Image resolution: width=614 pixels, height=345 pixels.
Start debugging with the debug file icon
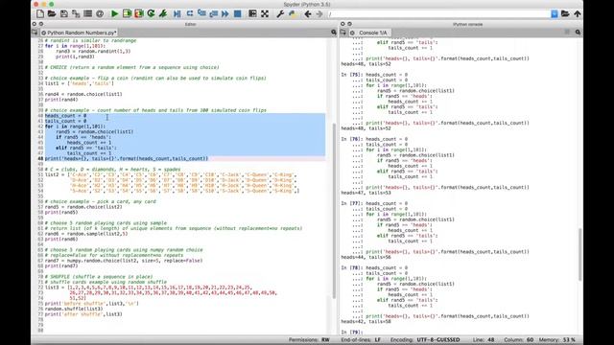click(177, 13)
